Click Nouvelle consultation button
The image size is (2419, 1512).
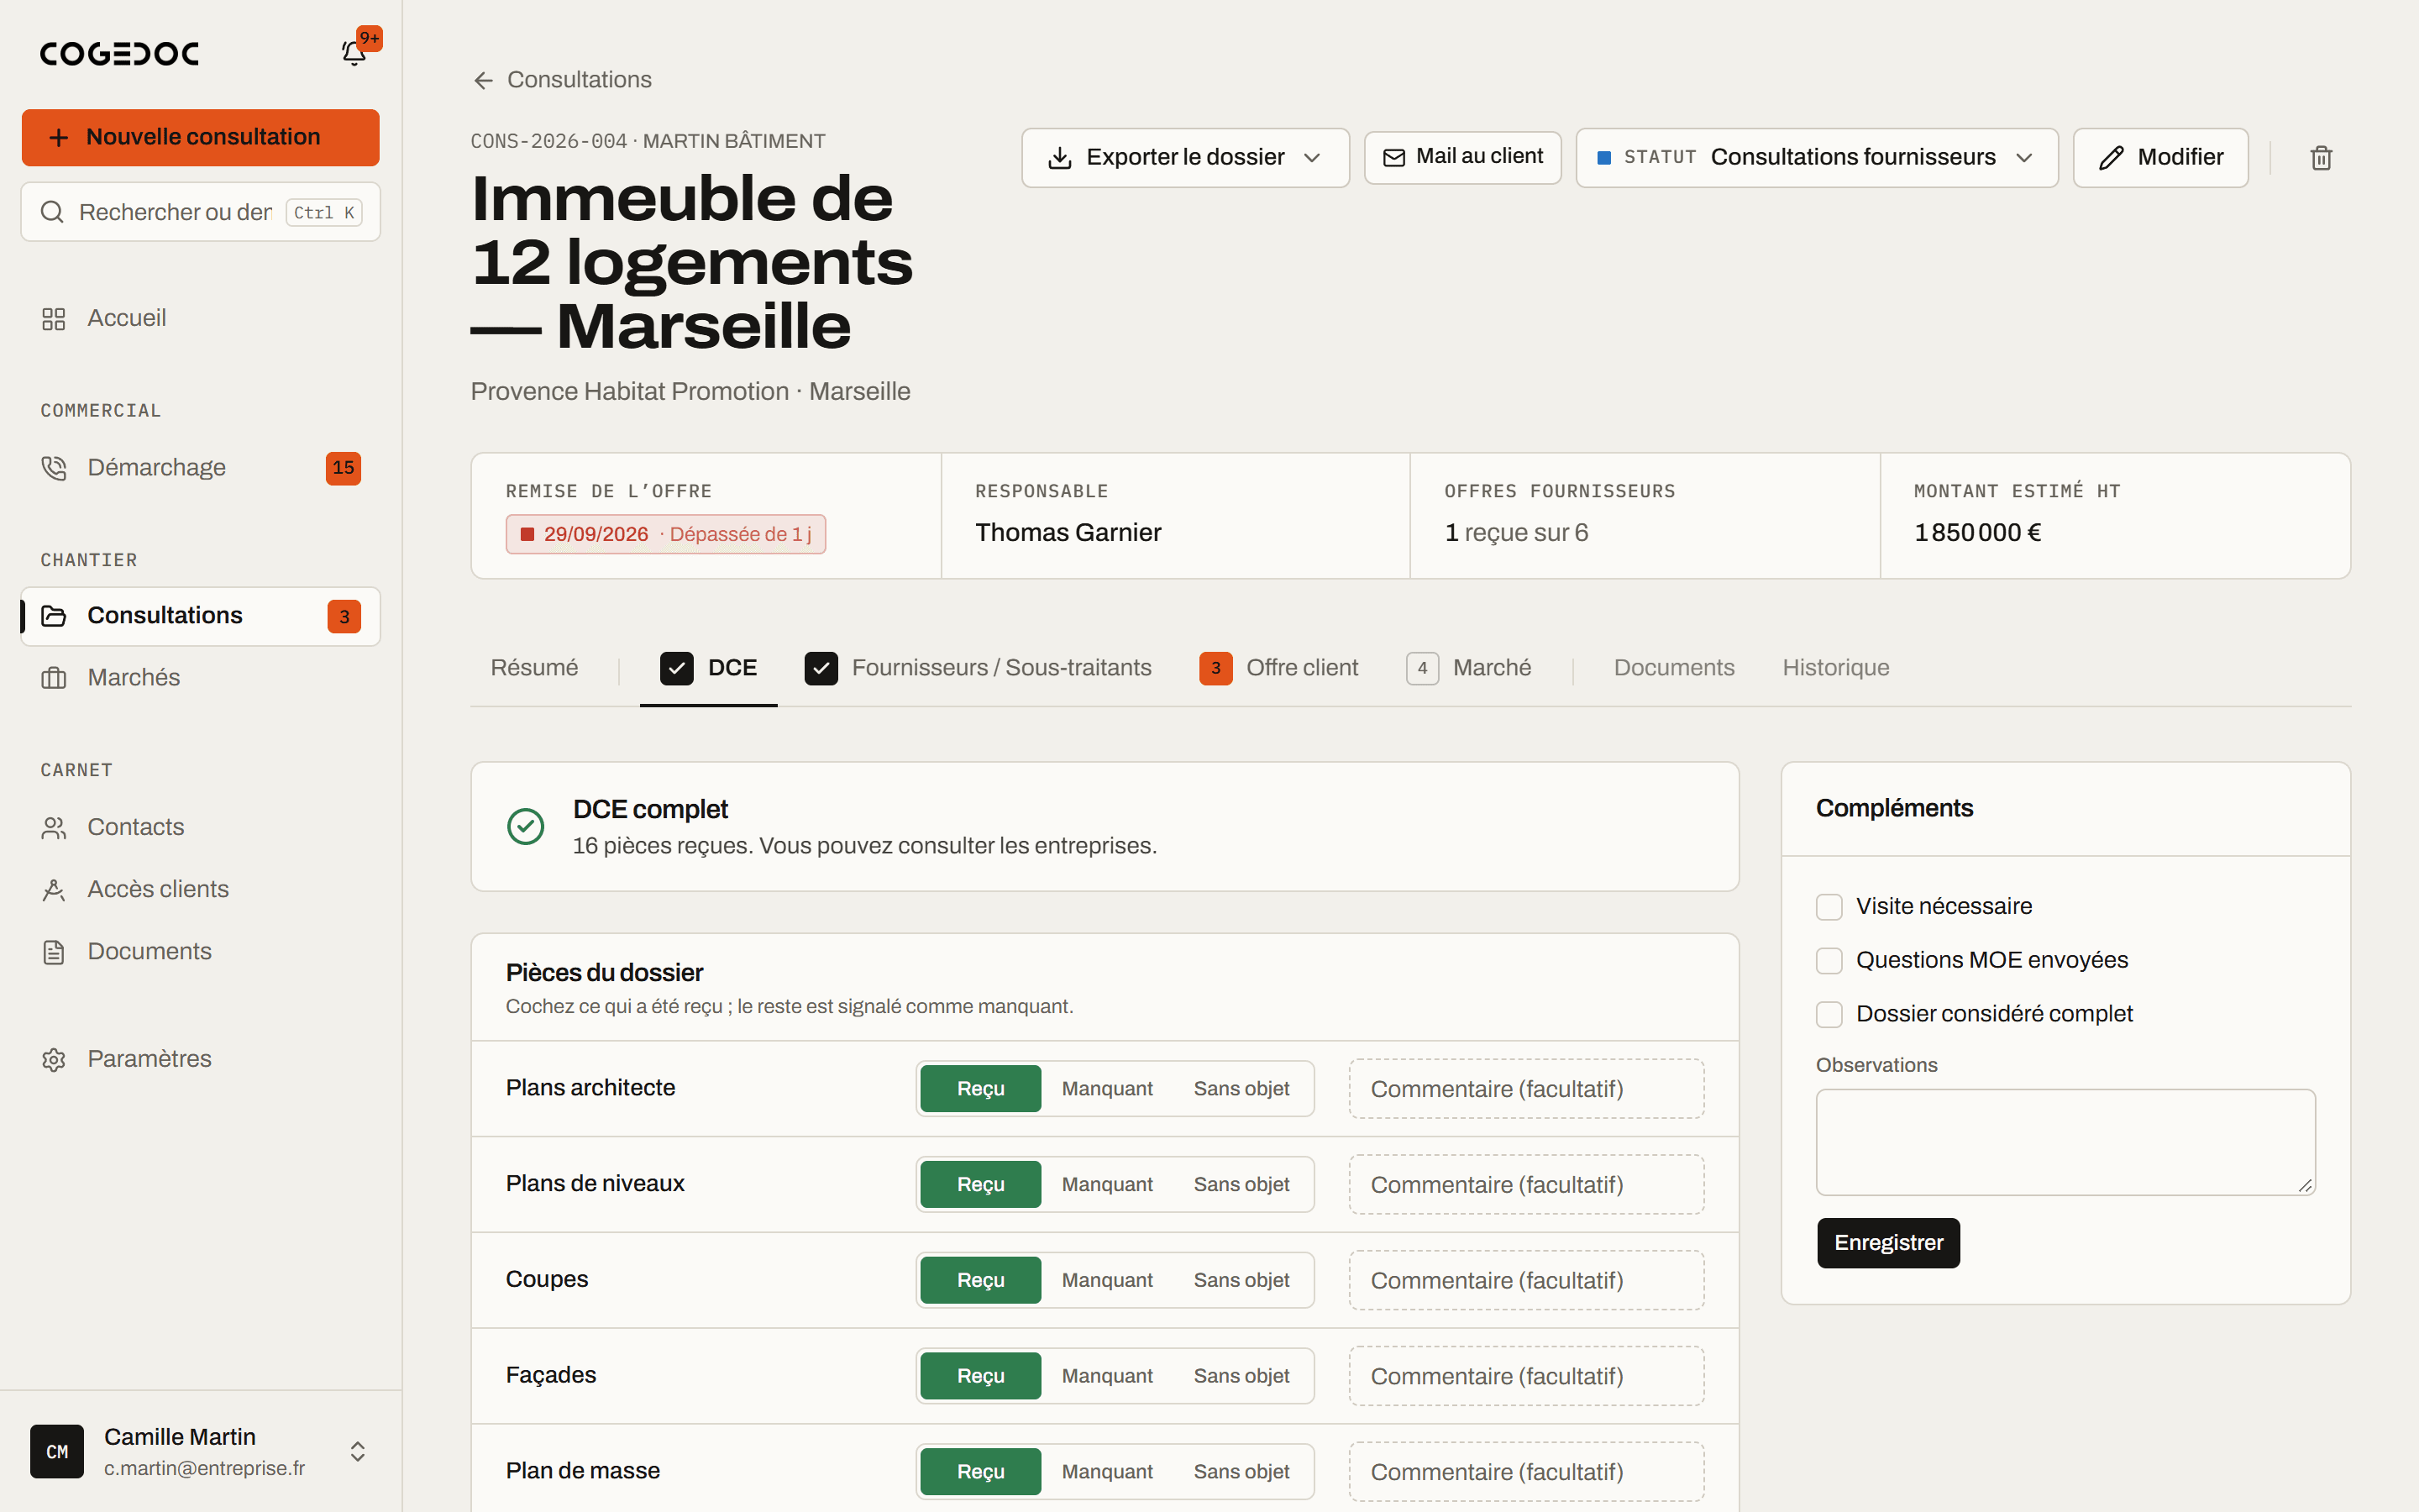(200, 137)
